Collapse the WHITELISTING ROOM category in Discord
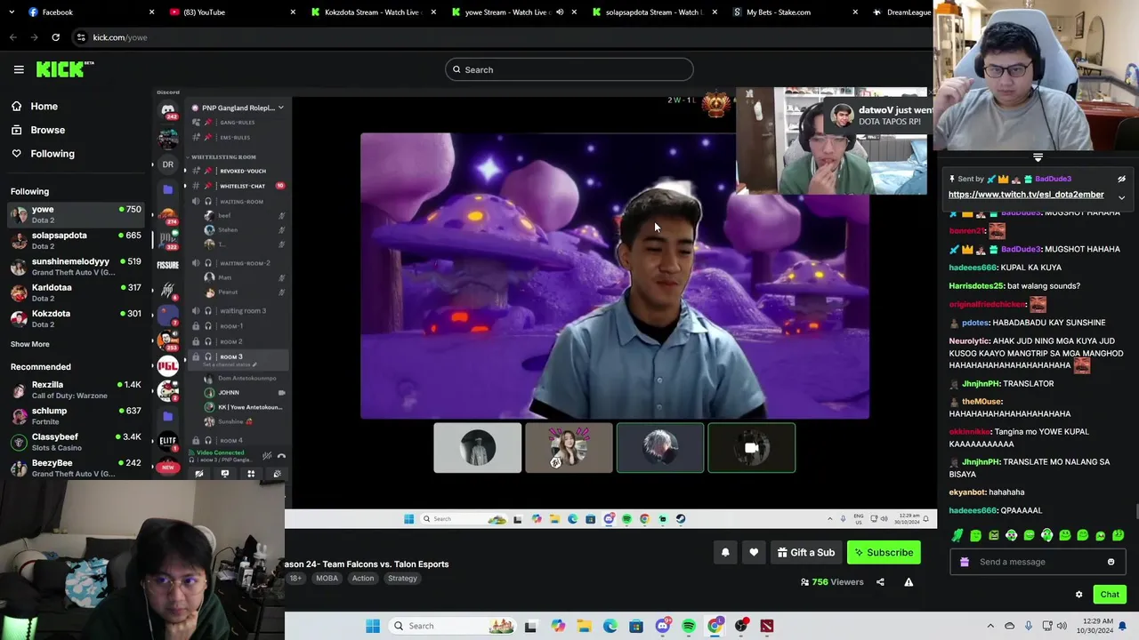This screenshot has height=640, width=1139. (x=222, y=156)
